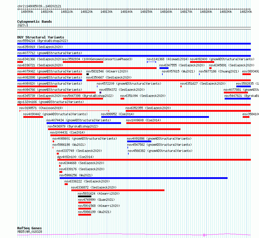Click nsv4088601 variant label
This screenshot has height=238, width=259.
[85, 138]
